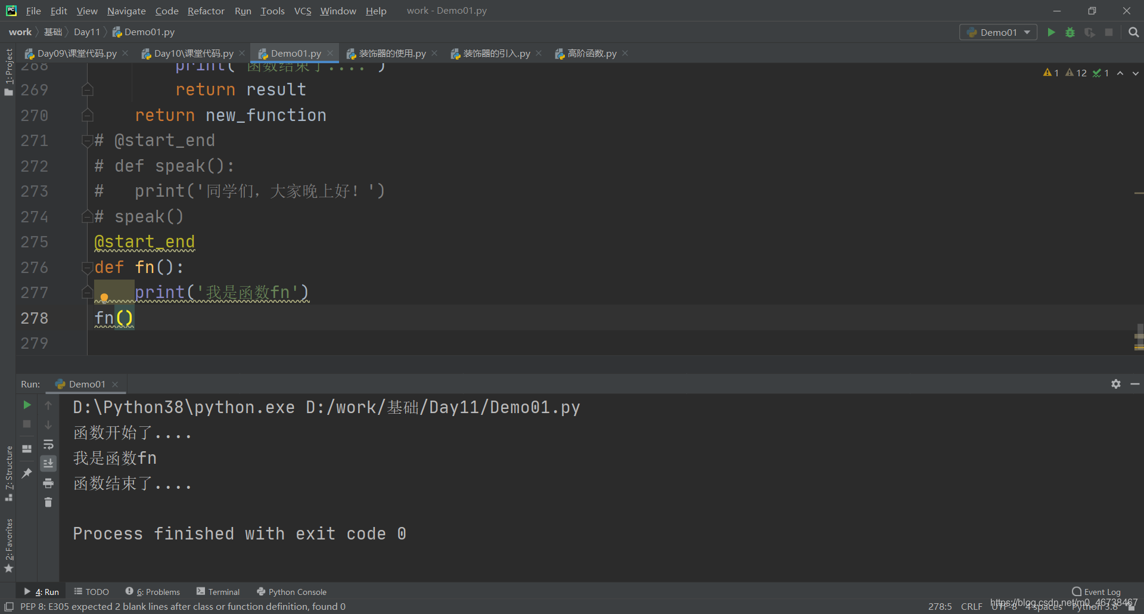The height and width of the screenshot is (614, 1144).
Task: Run Demo01 with coverage icon
Action: (x=1090, y=32)
